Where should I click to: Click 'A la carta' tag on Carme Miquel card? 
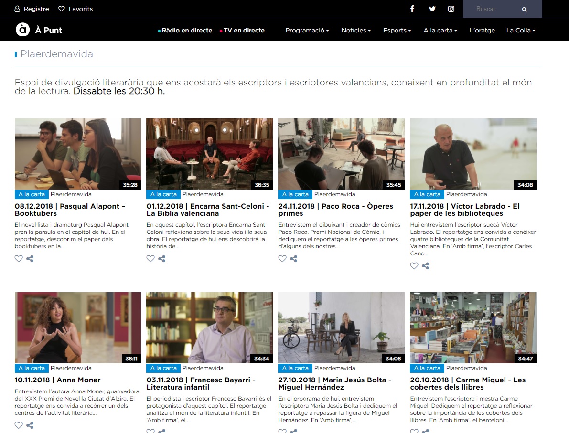(427, 368)
